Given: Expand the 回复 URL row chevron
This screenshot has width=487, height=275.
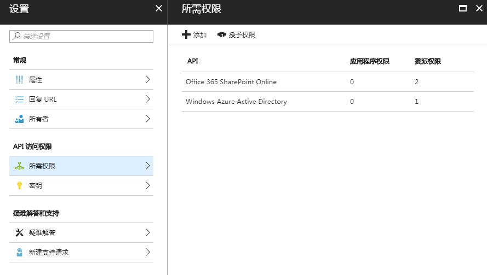Looking at the screenshot, I should [x=148, y=99].
